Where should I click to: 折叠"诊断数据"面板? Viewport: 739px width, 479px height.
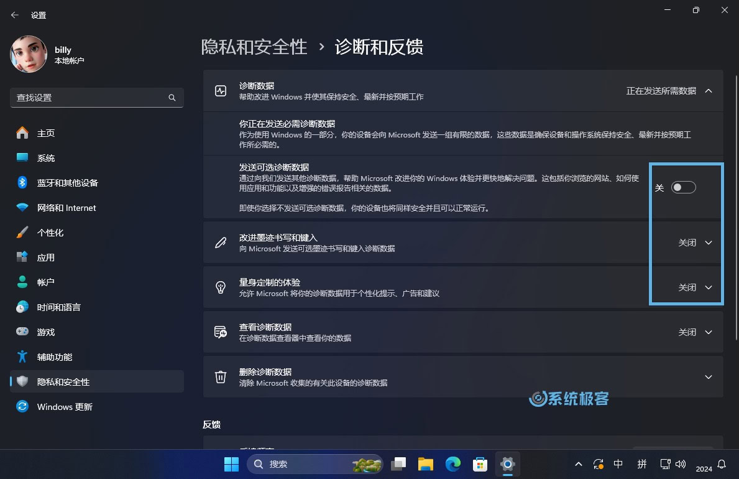pyautogui.click(x=709, y=90)
